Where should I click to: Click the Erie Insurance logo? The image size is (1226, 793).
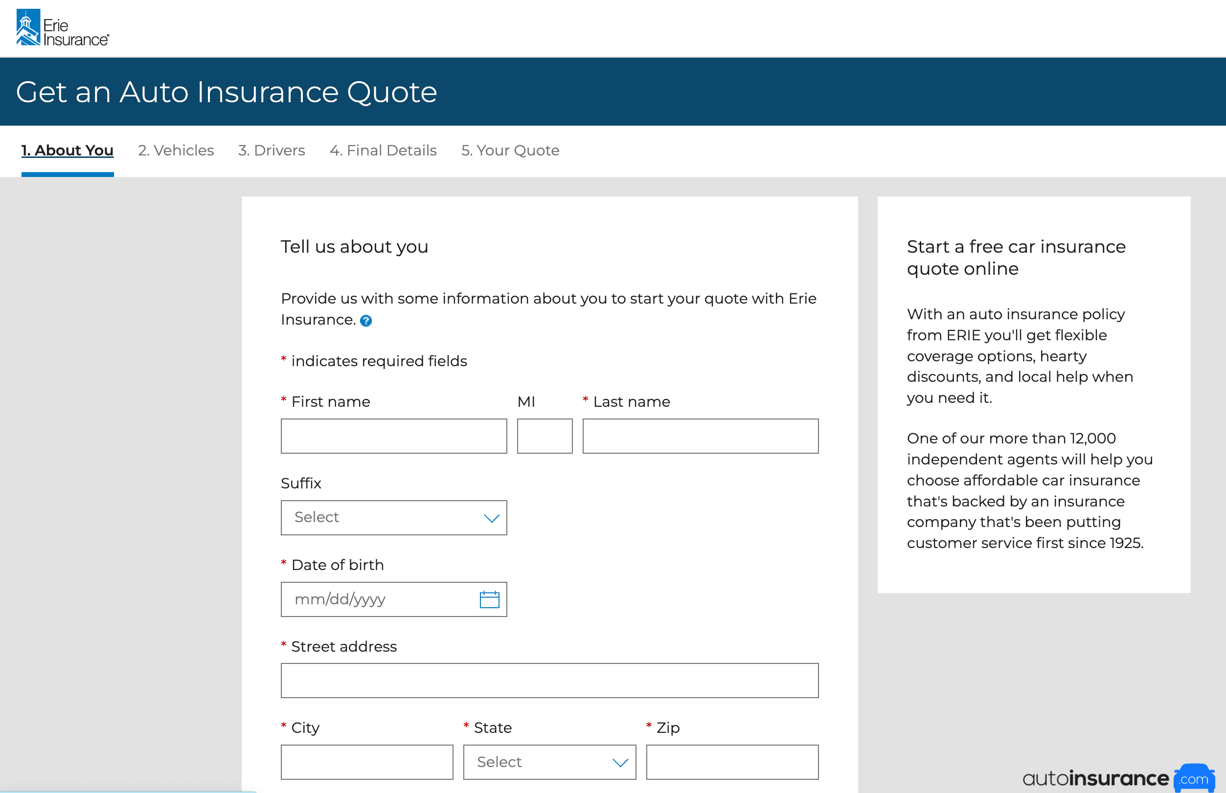pos(62,28)
